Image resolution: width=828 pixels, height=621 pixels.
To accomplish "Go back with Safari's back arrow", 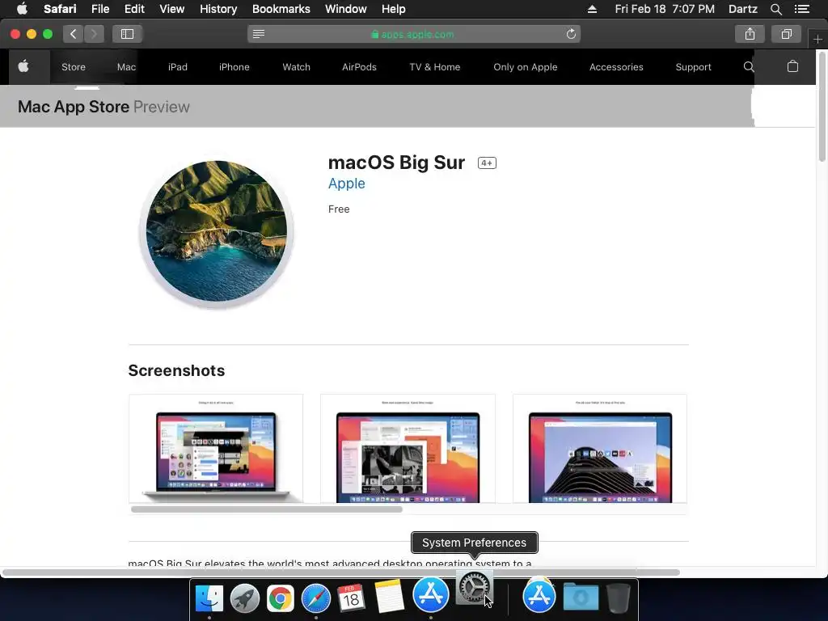I will click(x=74, y=34).
